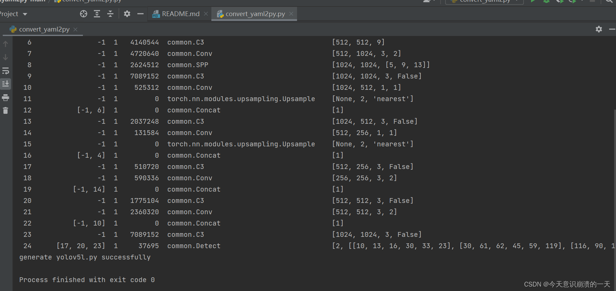Hide the Run tool window

pos(612,29)
